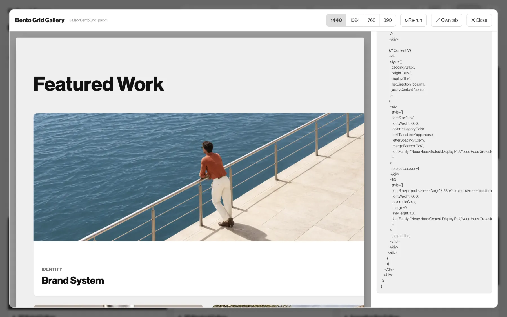Screen dimensions: 507x317
Task: Open the Brand System project card image
Action: tap(199, 177)
